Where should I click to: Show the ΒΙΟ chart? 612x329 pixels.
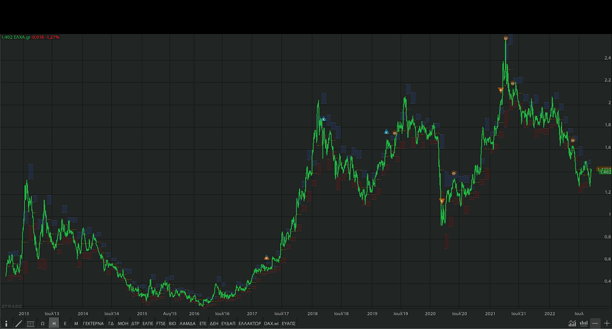[172, 324]
